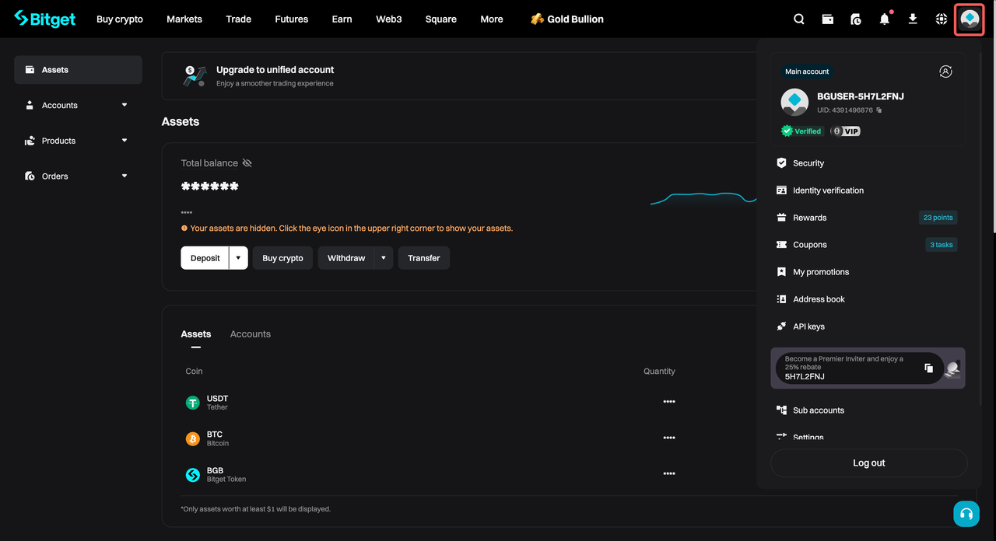Click the BGB coin icon

pyautogui.click(x=192, y=474)
